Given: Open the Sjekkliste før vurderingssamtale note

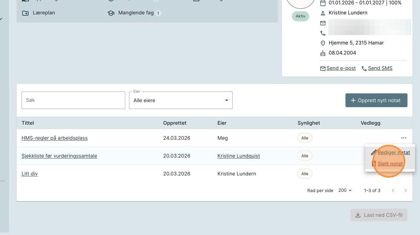Looking at the screenshot, I should [x=59, y=156].
